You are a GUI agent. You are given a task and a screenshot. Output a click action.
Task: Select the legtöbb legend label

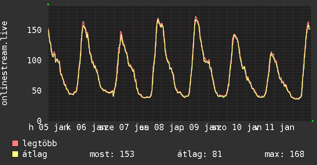(40, 144)
